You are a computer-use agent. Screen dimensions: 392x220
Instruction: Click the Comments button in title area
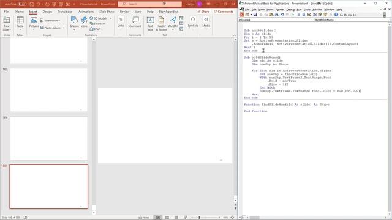(224, 12)
